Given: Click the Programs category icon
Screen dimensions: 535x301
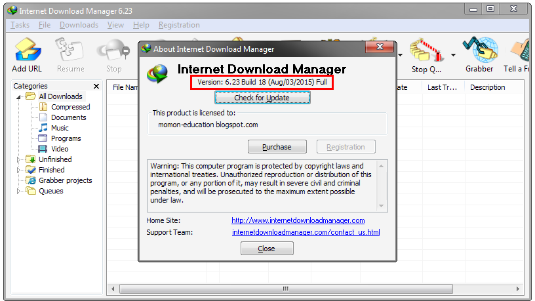Looking at the screenshot, I should point(43,138).
